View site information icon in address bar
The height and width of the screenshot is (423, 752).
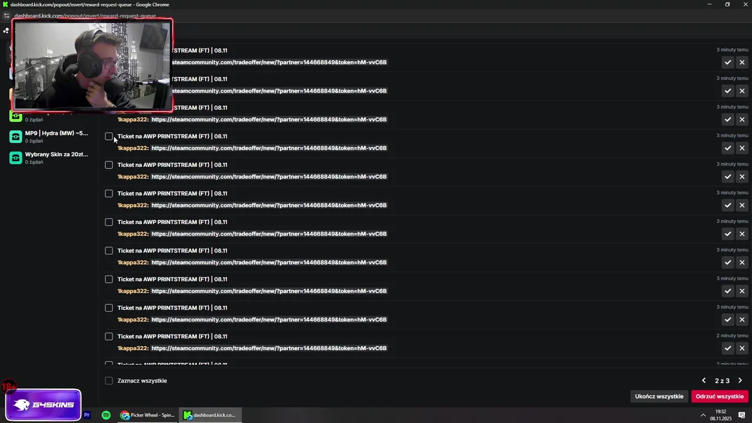pos(6,16)
